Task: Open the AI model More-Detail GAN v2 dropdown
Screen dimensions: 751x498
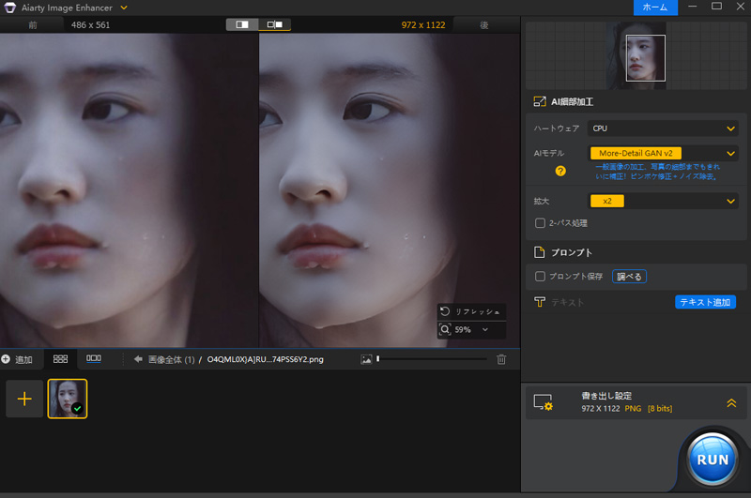Action: click(x=663, y=153)
